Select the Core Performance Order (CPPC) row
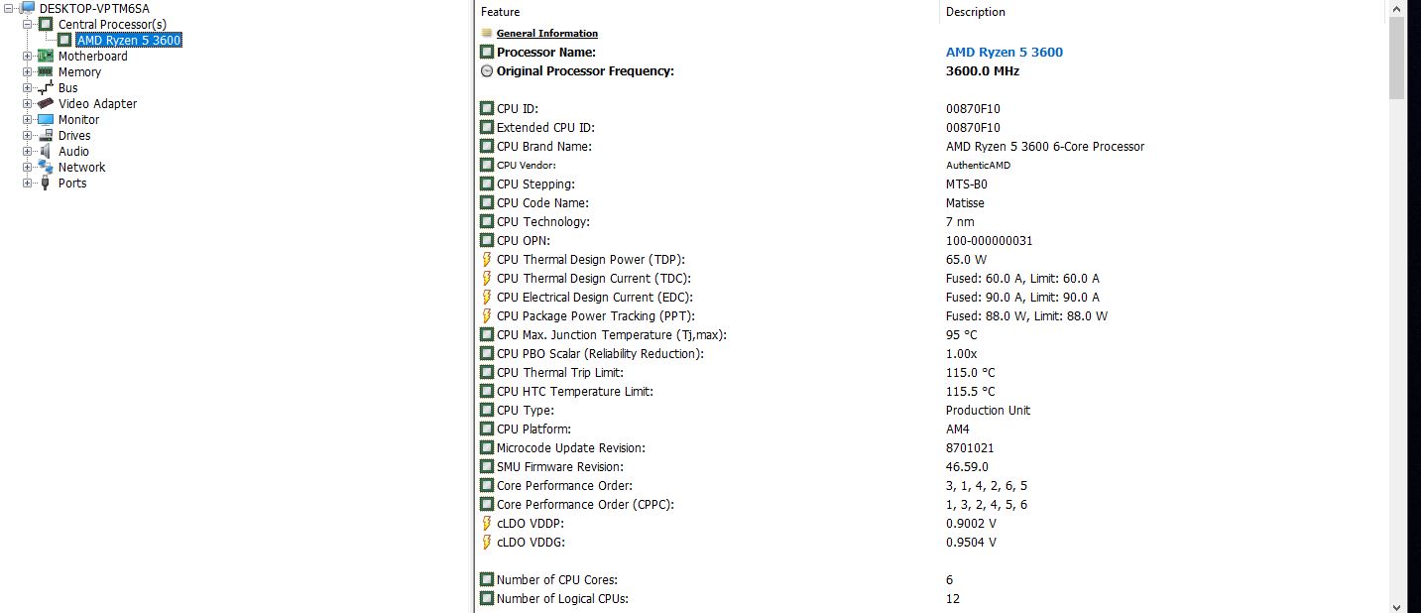 point(932,504)
